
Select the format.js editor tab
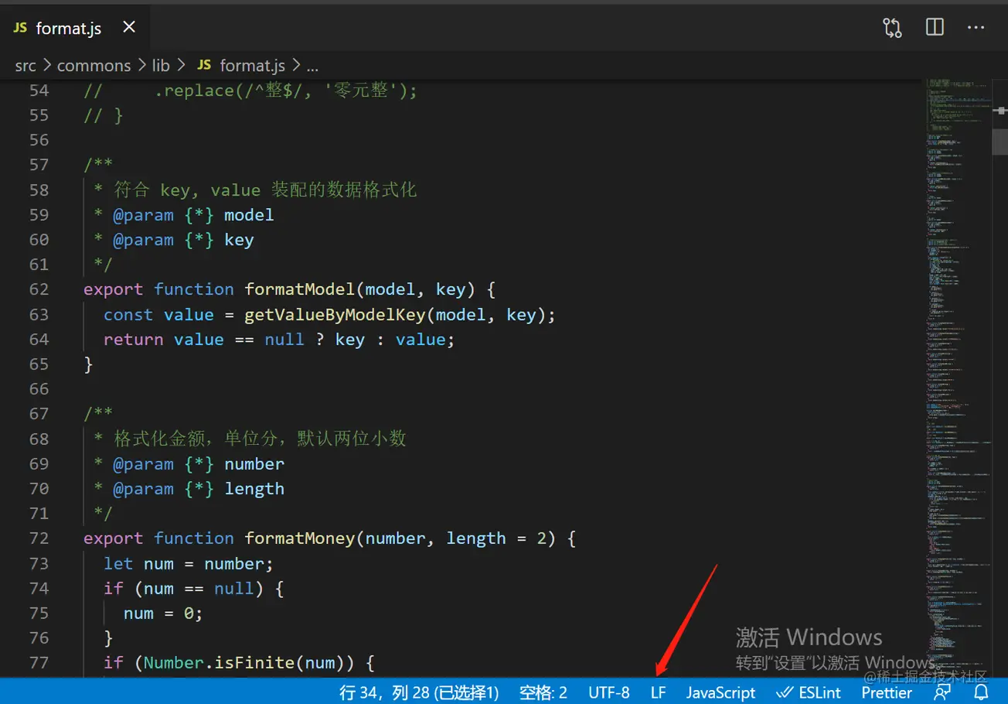75,28
